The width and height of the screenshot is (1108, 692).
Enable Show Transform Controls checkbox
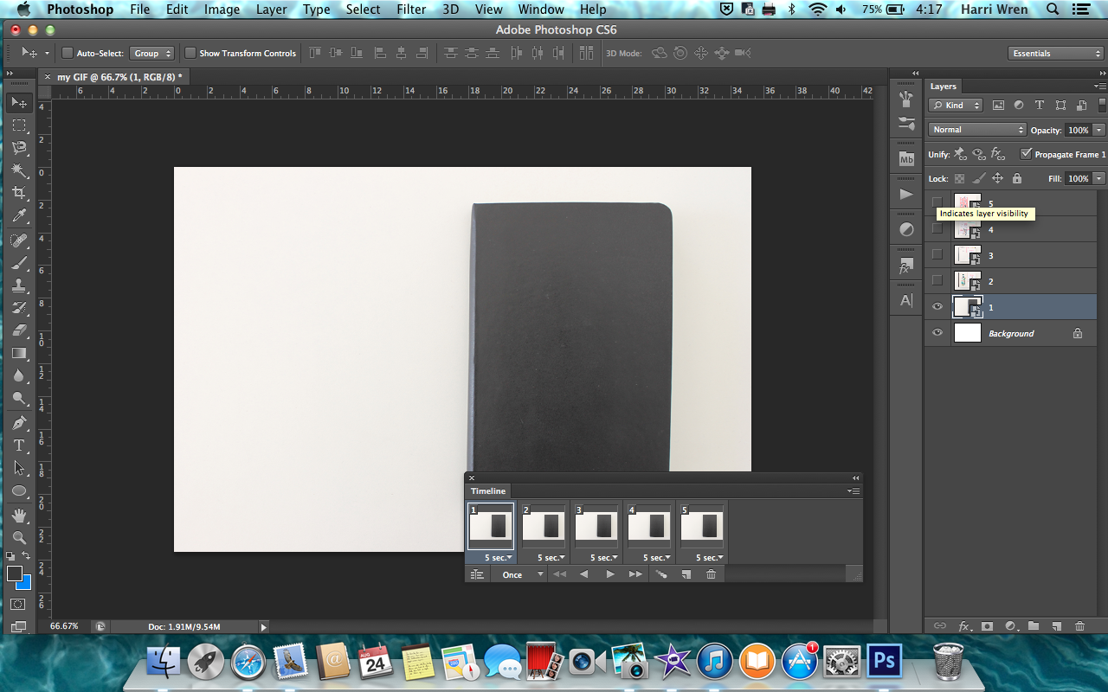pyautogui.click(x=190, y=53)
